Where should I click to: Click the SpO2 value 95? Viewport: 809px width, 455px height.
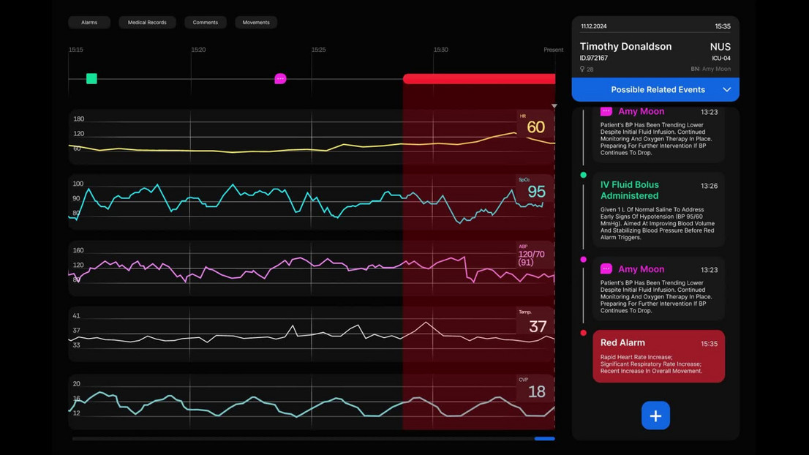[x=536, y=192]
